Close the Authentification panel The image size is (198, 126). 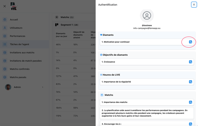tap(194, 5)
